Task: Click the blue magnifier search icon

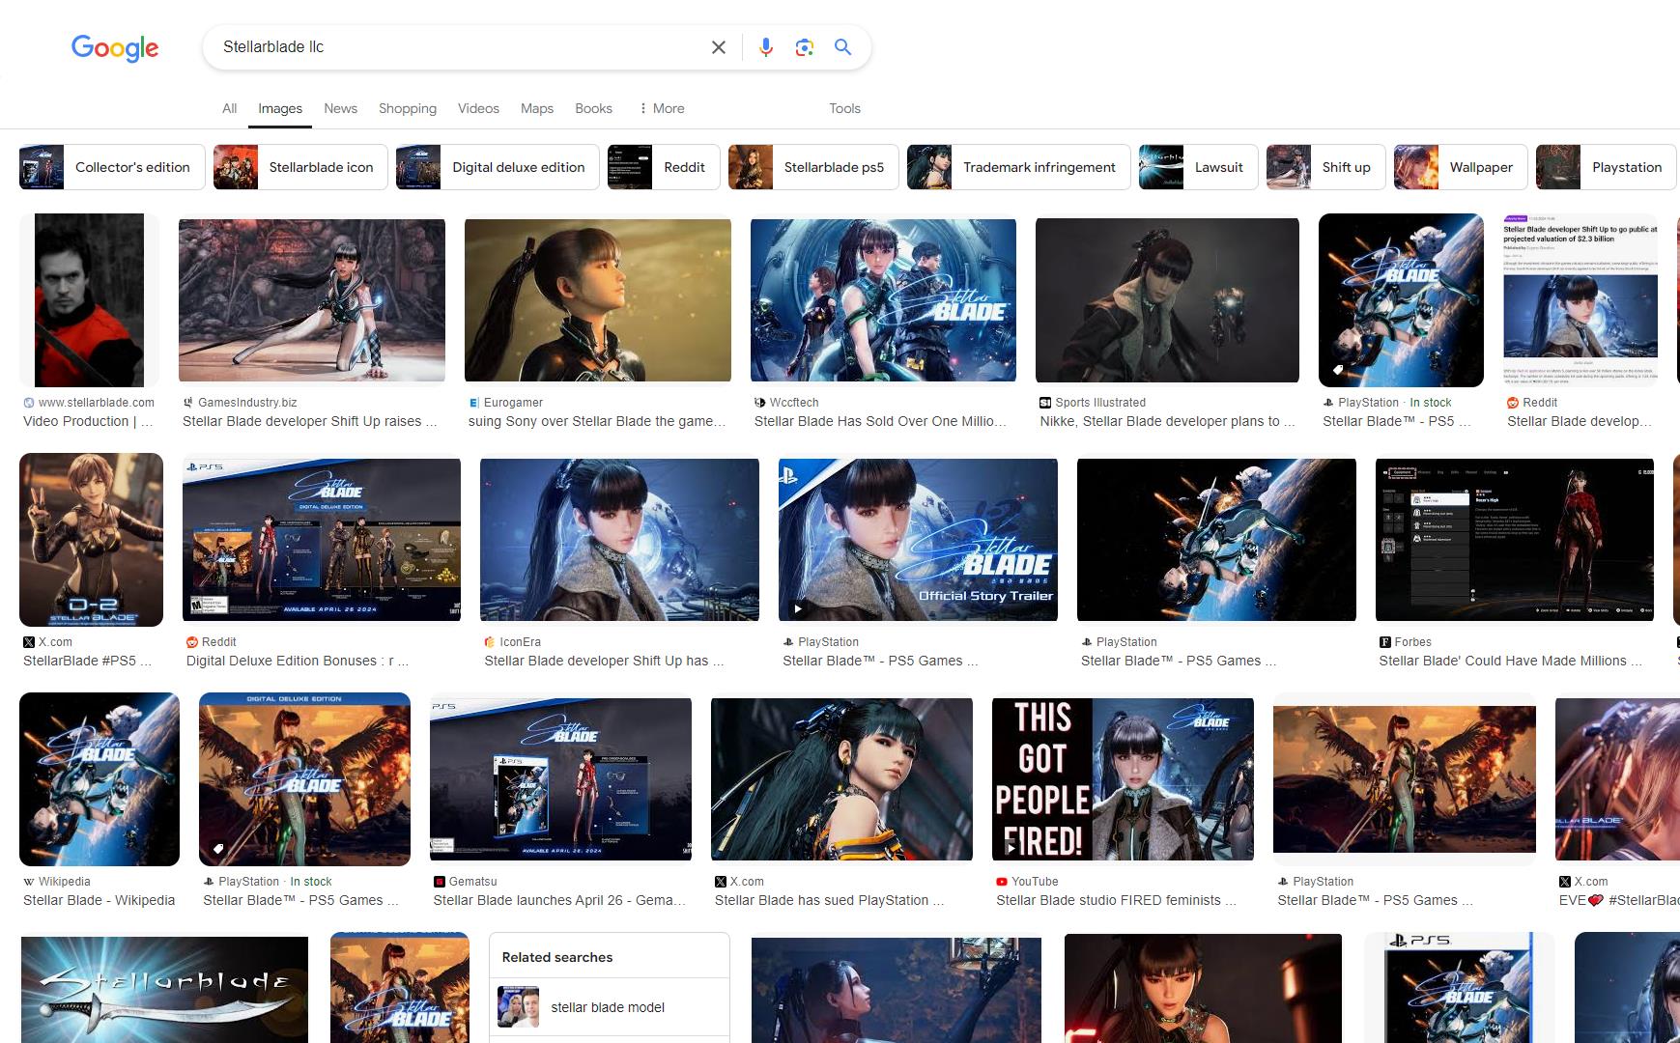Action: [x=842, y=47]
